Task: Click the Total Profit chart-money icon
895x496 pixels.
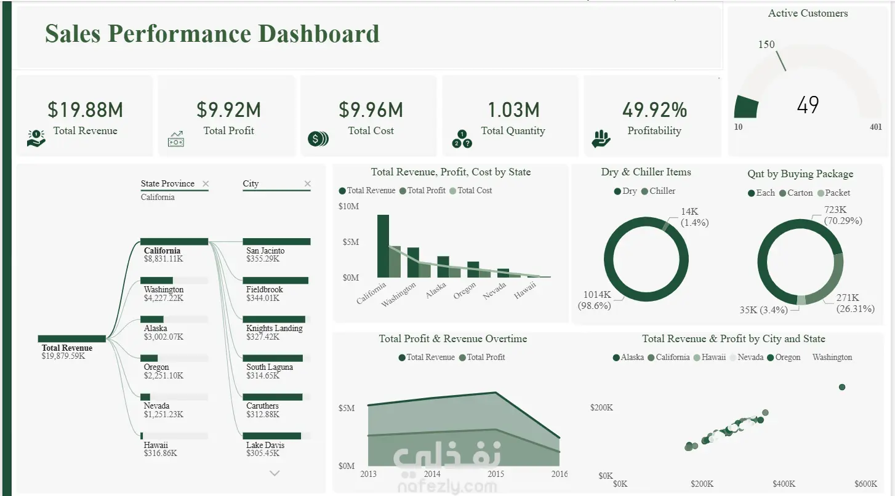Action: [x=175, y=138]
